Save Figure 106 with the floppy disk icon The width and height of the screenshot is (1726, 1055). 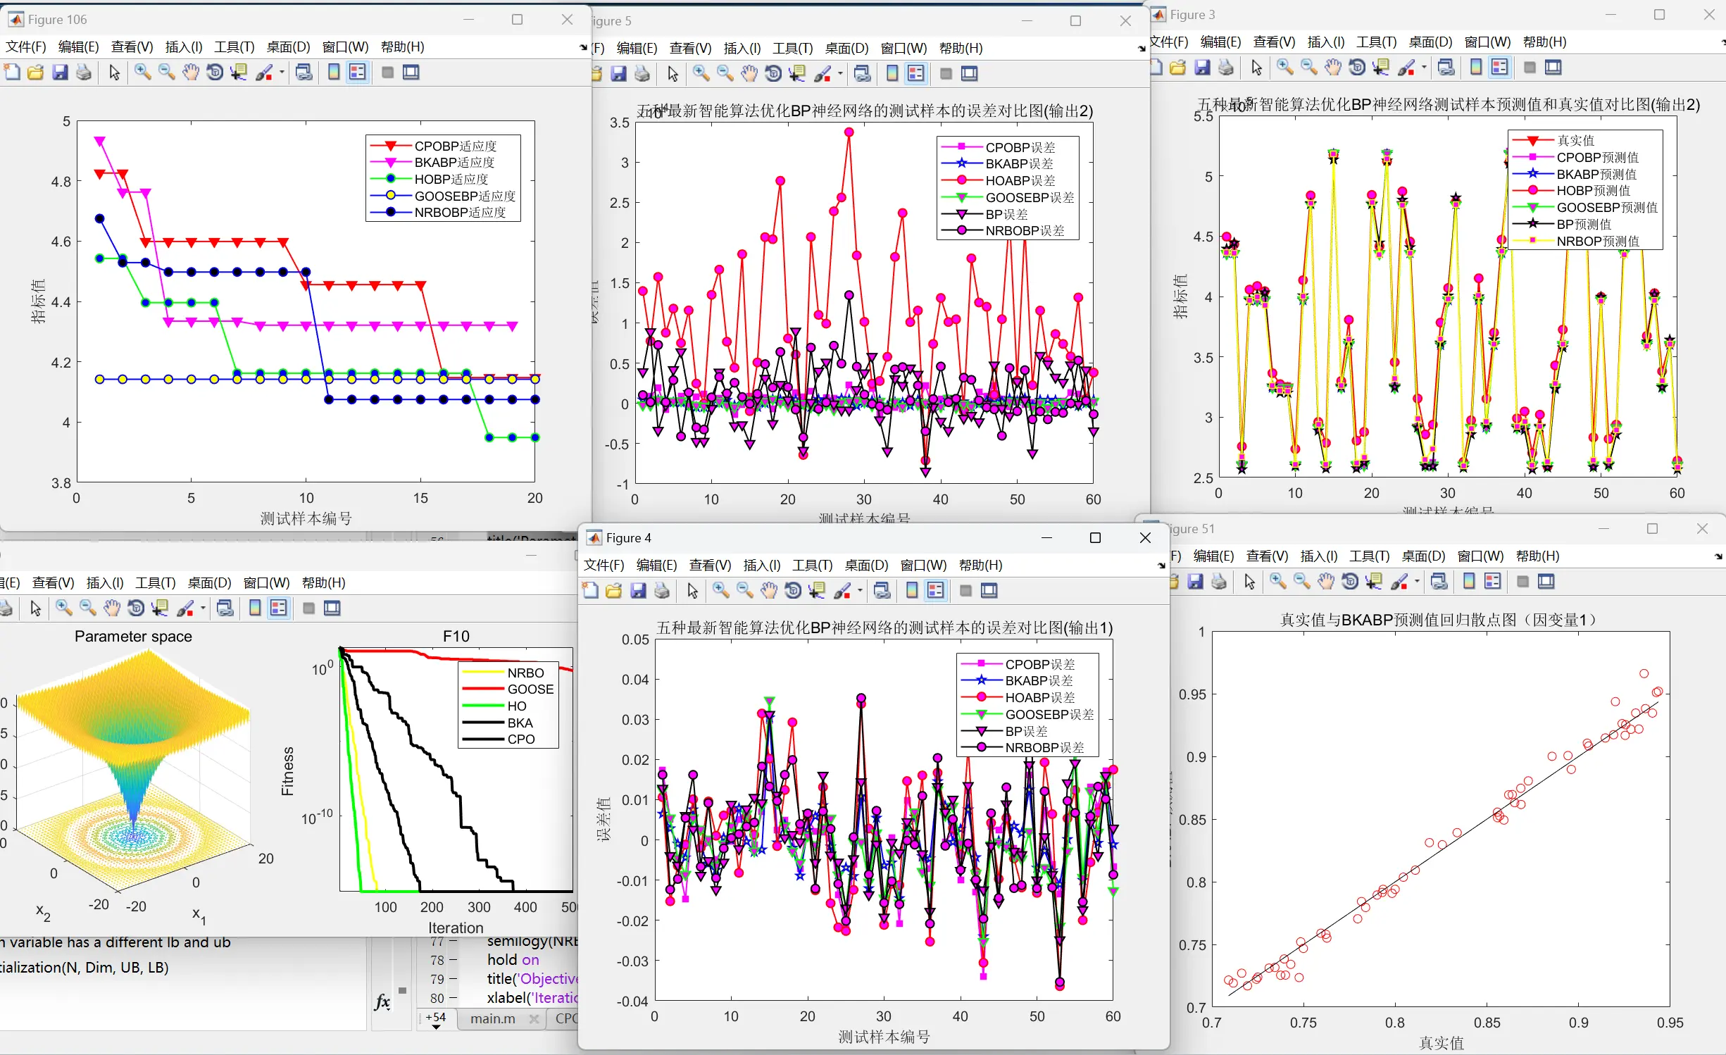[x=60, y=72]
